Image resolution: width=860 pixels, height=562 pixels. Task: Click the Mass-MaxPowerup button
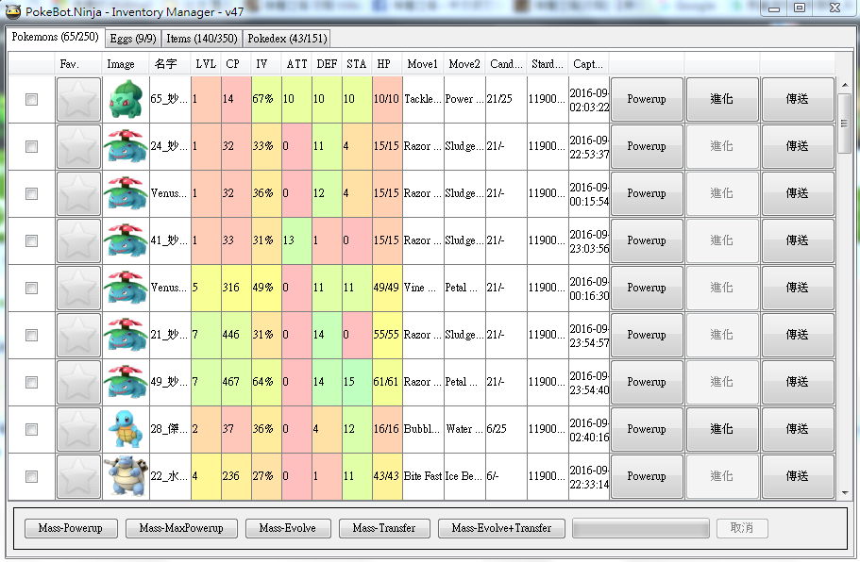[x=181, y=528]
